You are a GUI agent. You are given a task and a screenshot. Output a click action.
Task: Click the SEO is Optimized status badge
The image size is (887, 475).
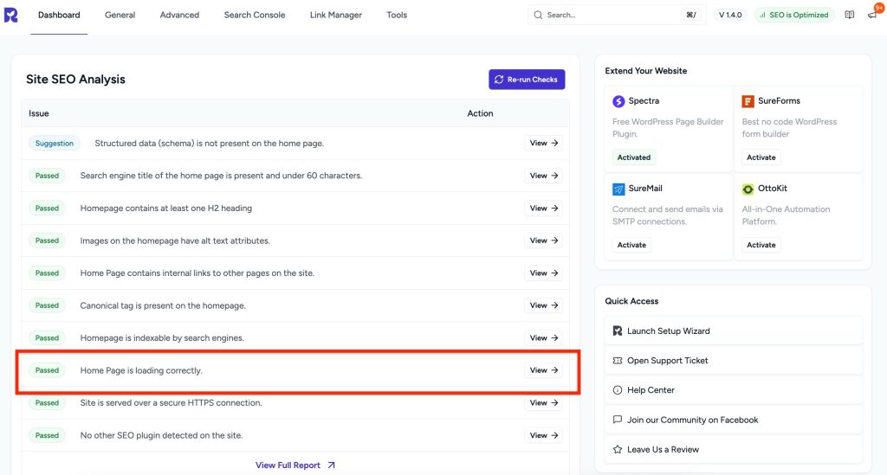point(793,15)
